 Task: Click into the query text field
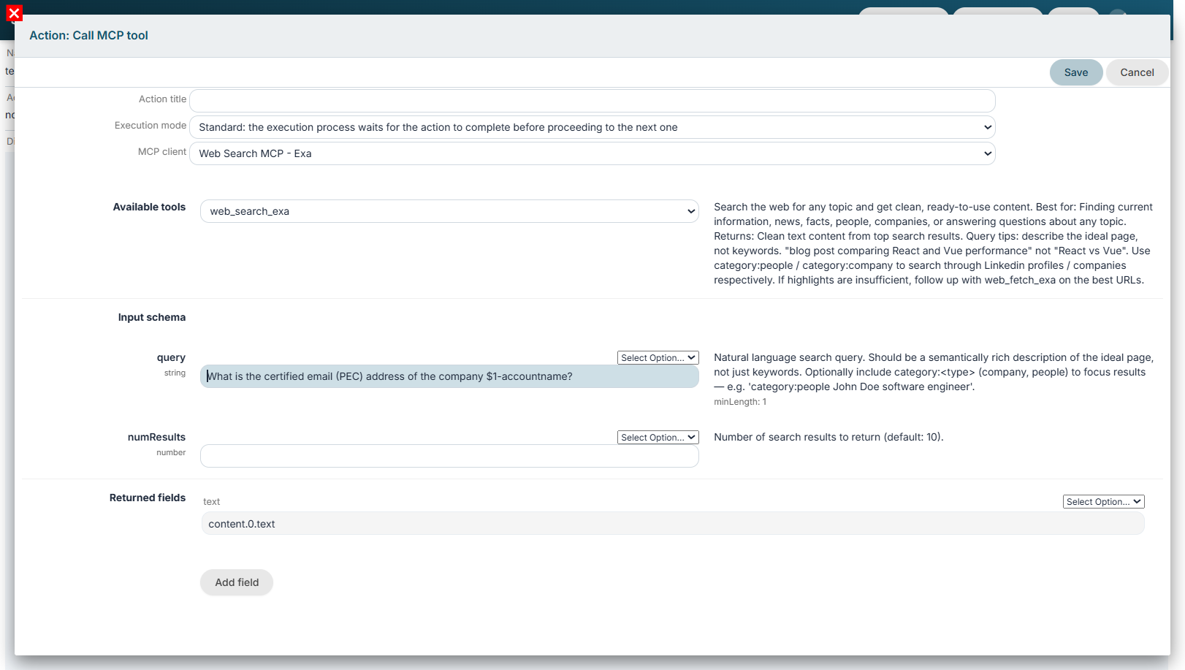(449, 376)
